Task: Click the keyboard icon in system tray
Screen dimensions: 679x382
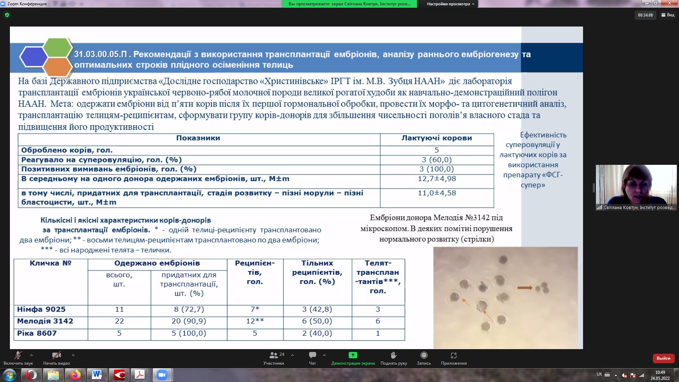Action: 607,375
